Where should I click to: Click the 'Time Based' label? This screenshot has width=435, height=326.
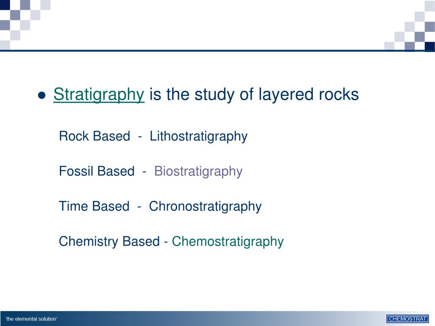coord(94,206)
